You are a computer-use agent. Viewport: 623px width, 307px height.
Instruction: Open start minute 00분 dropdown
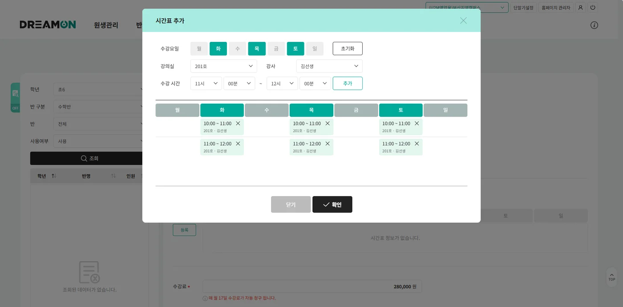point(239,83)
